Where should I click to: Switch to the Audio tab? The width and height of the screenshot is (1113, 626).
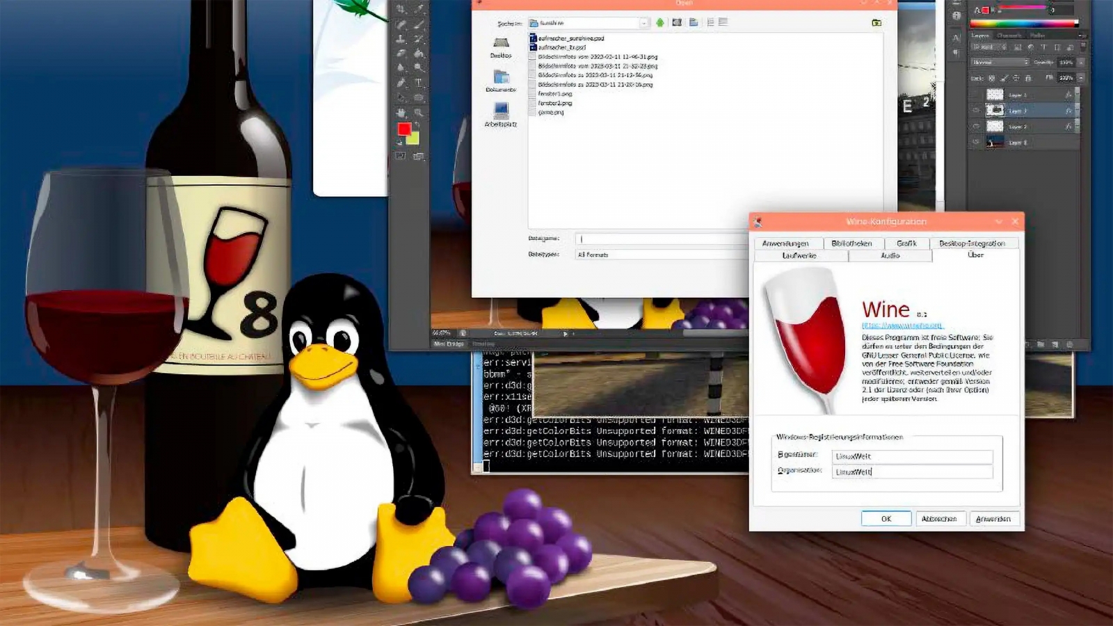[x=890, y=256]
